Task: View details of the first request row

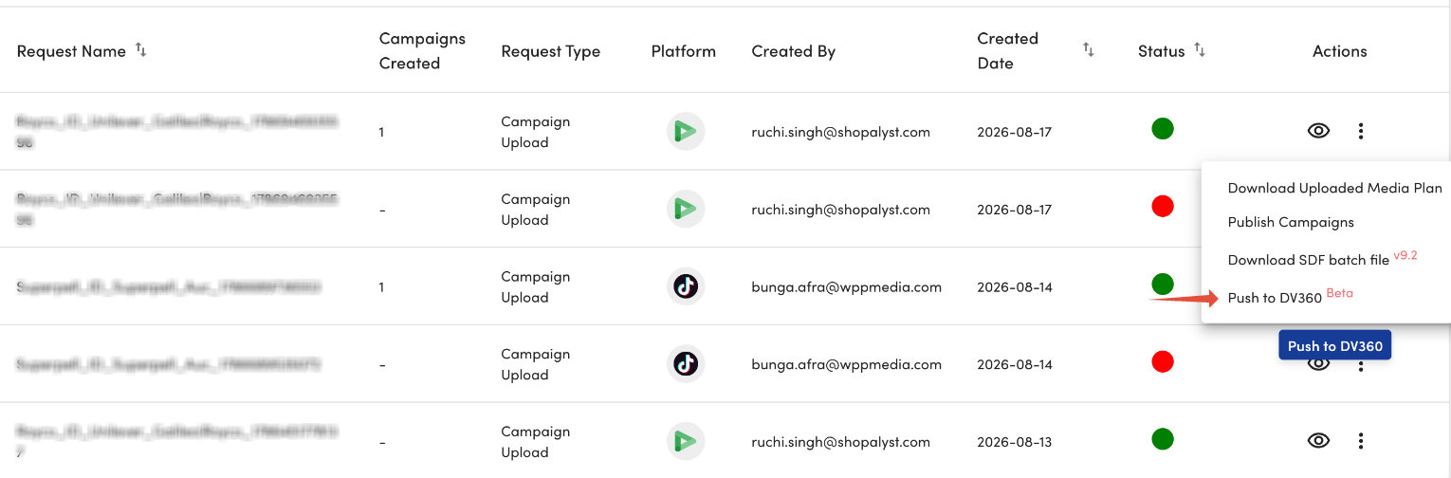Action: 1318,131
